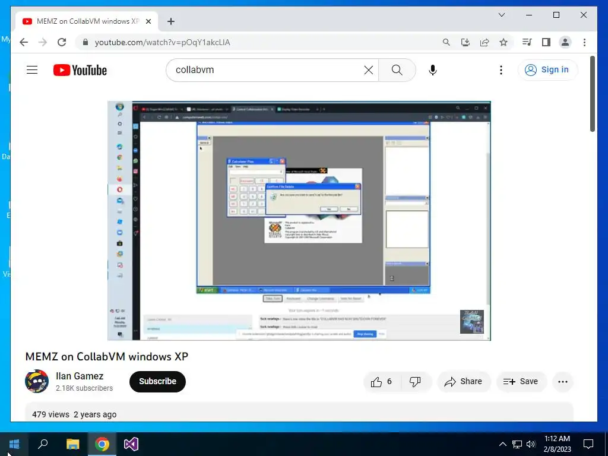Open the volume control in system tray

click(x=531, y=444)
